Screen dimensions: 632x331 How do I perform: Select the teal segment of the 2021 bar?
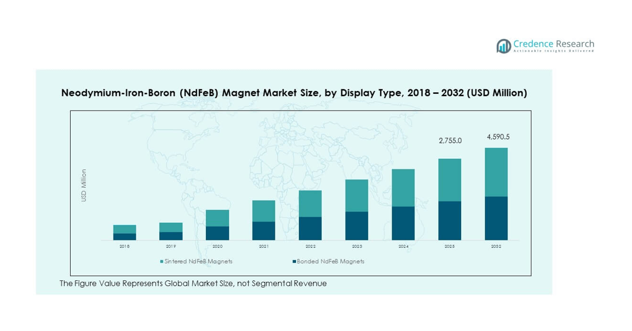click(x=264, y=211)
